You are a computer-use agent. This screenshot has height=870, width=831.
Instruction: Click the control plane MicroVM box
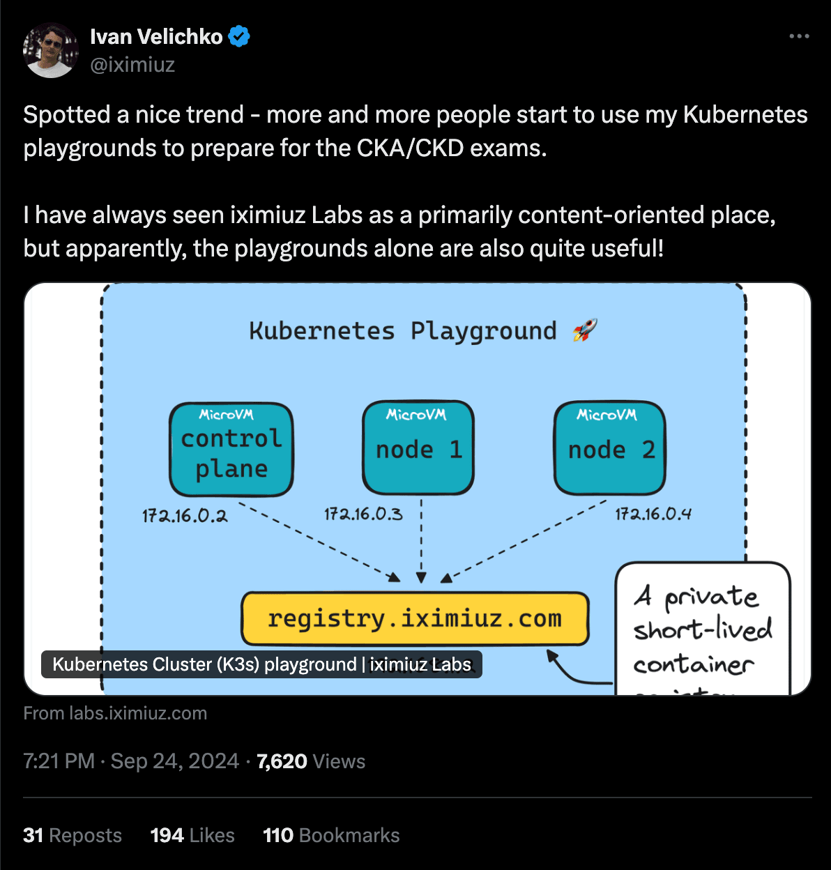point(231,450)
